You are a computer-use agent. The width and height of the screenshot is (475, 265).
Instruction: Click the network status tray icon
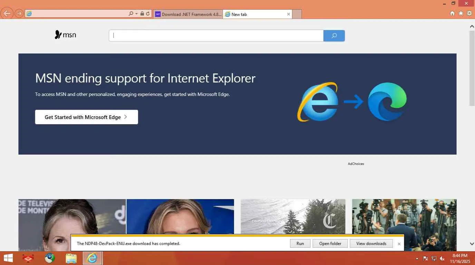coord(434,258)
